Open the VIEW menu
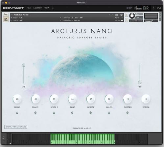 [47, 8]
